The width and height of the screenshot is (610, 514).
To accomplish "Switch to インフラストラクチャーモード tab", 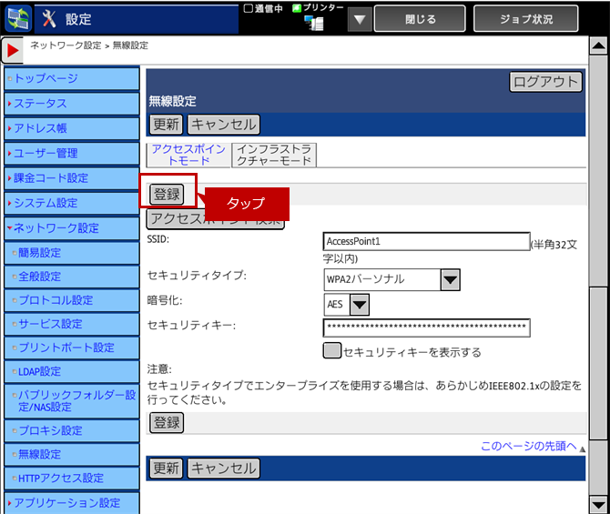I will (x=273, y=155).
